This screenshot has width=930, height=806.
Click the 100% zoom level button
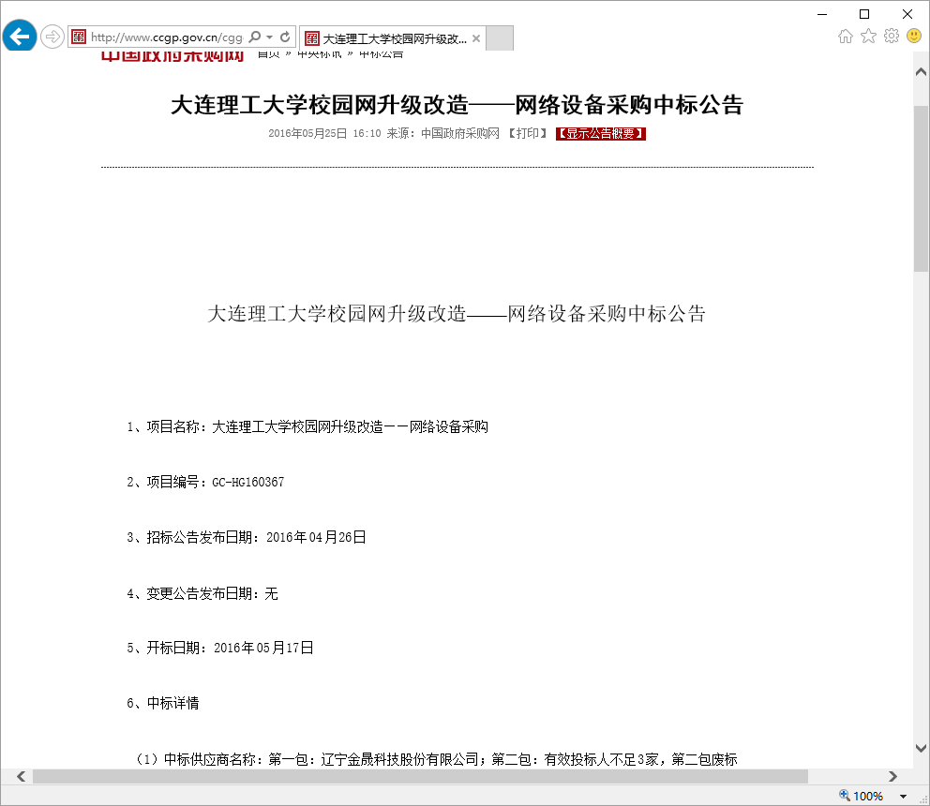pyautogui.click(x=862, y=796)
